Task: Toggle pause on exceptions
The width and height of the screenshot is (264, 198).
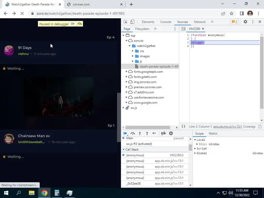Action: pos(171,133)
